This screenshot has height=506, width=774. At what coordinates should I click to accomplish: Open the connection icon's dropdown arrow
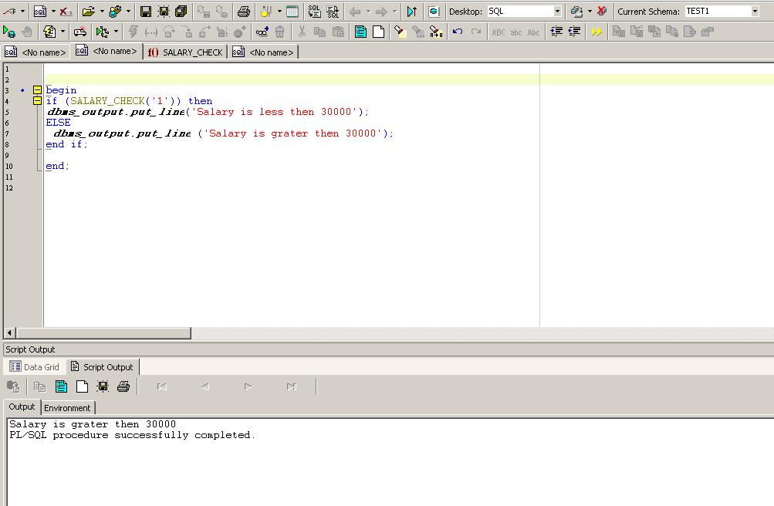pyautogui.click(x=22, y=11)
